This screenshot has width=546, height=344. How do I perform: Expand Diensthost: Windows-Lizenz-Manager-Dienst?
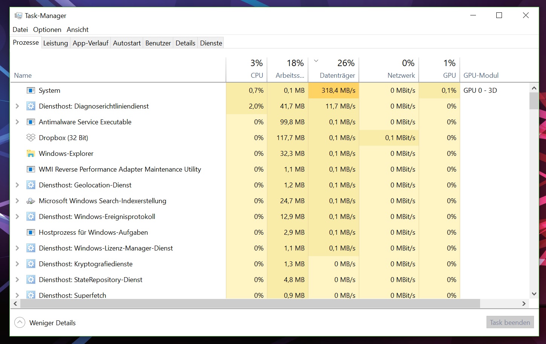[x=17, y=248]
